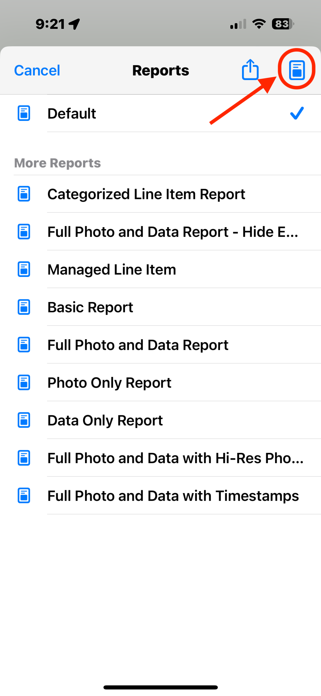
Task: Open the circled report template icon
Action: pyautogui.click(x=296, y=70)
